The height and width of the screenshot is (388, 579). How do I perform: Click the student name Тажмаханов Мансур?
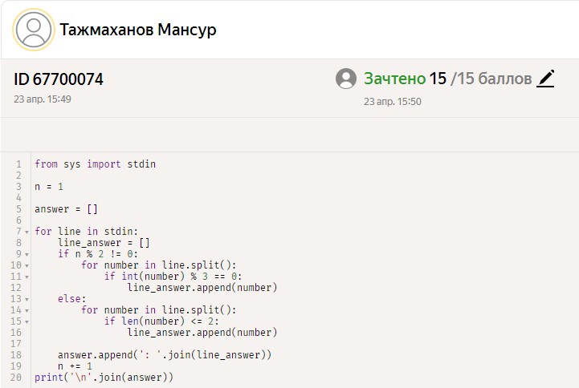(138, 30)
